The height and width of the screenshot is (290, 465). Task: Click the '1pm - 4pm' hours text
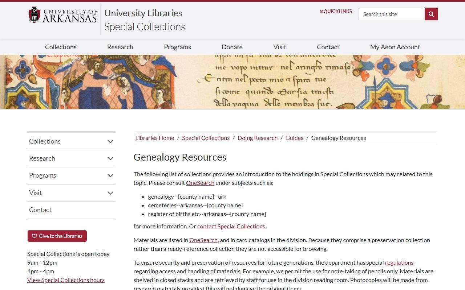[41, 271]
